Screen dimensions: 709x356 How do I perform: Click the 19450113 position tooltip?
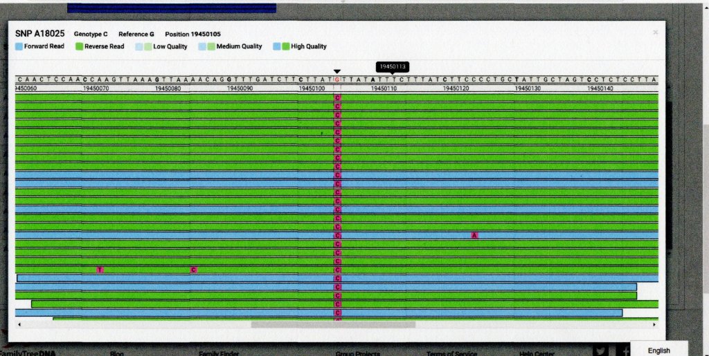point(393,67)
